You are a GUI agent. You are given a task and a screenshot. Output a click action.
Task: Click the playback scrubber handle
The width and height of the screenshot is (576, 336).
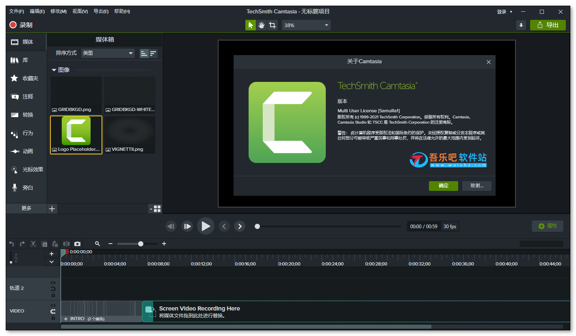(x=257, y=226)
